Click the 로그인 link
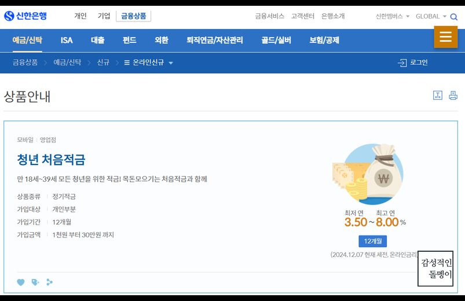Viewport: 465px width, 301px height. [x=419, y=63]
